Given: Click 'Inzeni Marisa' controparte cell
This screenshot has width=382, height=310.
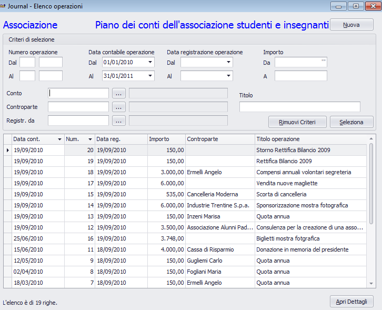Looking at the screenshot, I should click(x=220, y=216).
